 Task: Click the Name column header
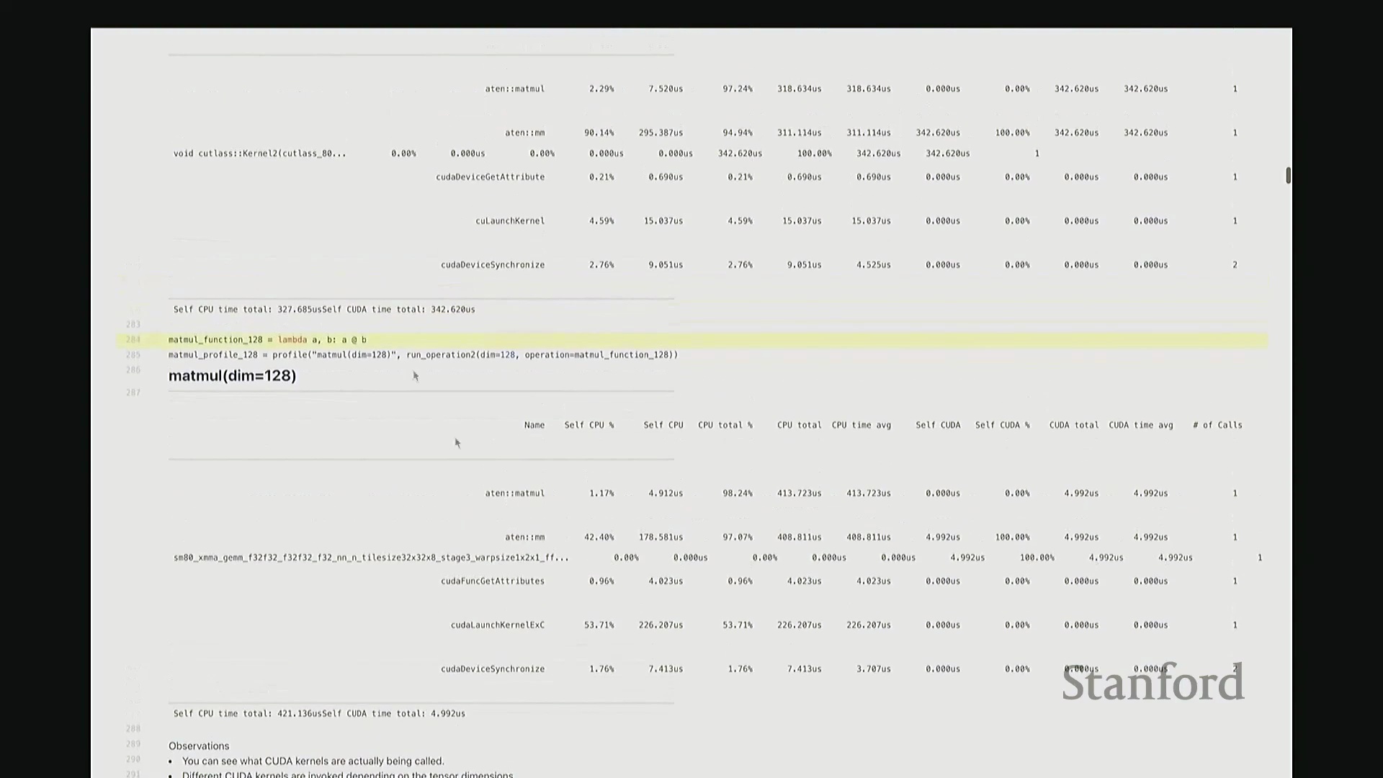coord(534,425)
